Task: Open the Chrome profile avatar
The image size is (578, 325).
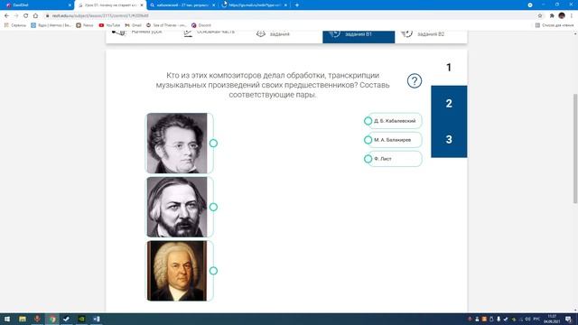Action: pos(562,15)
